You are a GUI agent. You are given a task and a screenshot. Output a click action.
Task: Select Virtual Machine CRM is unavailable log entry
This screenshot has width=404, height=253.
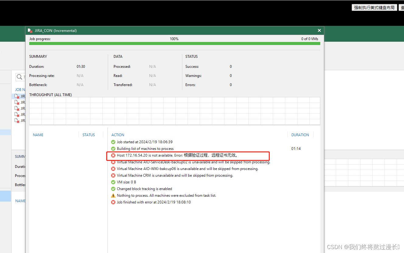[x=175, y=175]
